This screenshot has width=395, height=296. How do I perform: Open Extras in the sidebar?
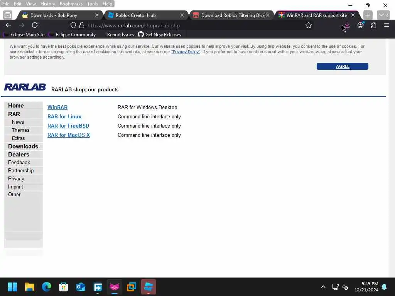(x=19, y=138)
